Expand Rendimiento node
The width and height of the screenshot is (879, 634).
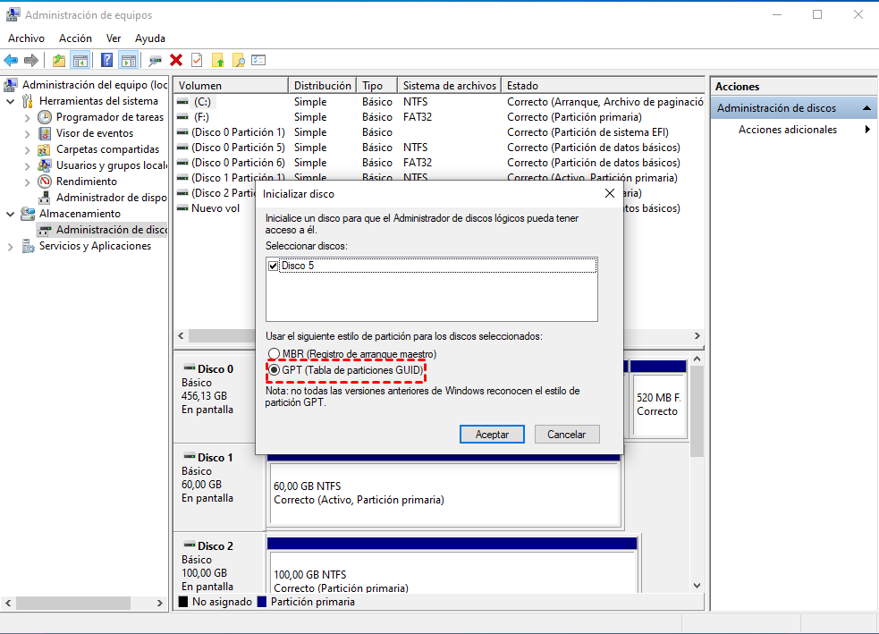pos(28,182)
